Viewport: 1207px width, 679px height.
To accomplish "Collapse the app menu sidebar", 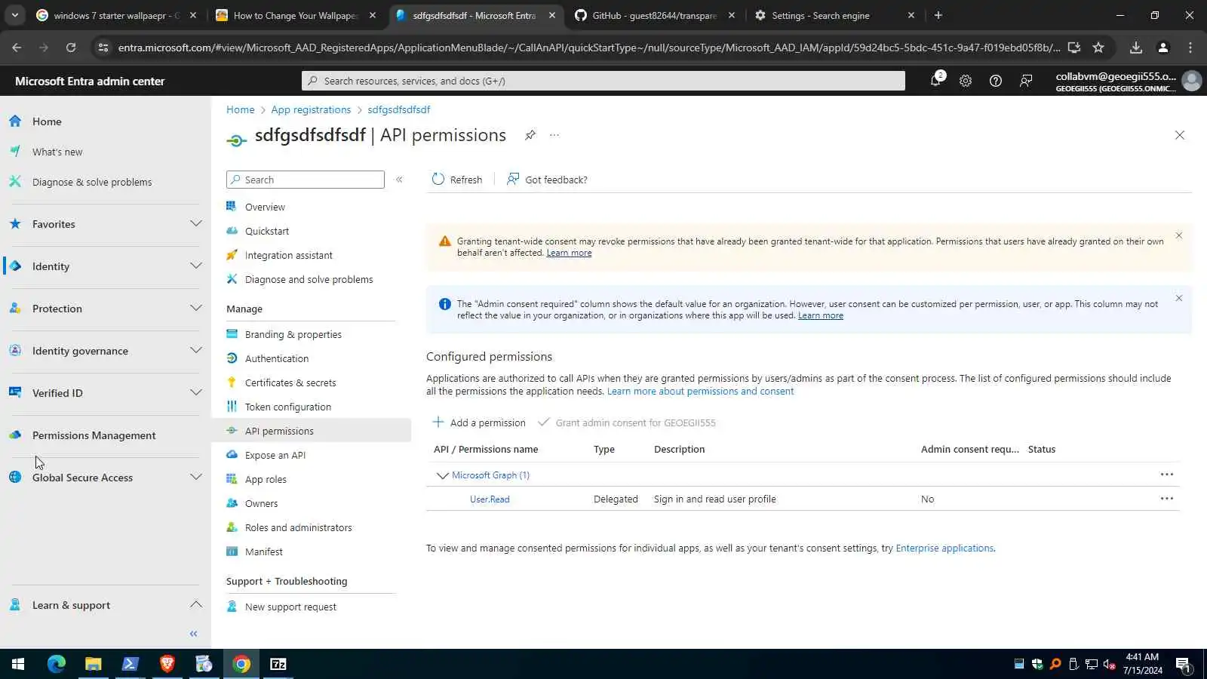I will pyautogui.click(x=399, y=180).
